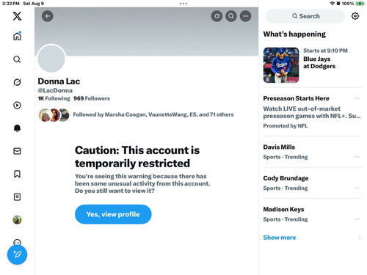Go back using the header arrow
Screen dimensions: 367x275
click(x=48, y=16)
